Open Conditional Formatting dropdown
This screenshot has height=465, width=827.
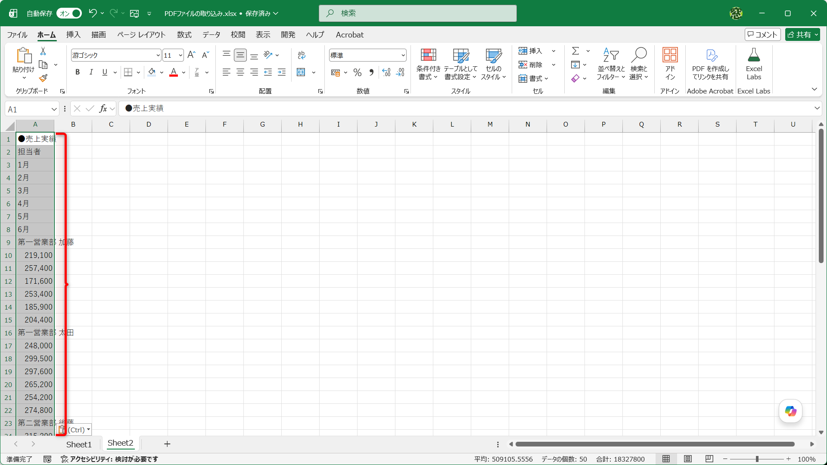pyautogui.click(x=428, y=64)
